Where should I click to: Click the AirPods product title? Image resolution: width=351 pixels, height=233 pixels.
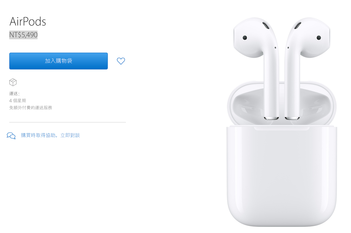point(28,21)
